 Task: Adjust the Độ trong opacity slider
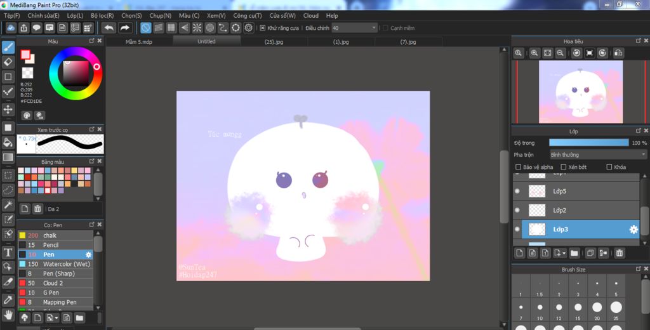[588, 143]
